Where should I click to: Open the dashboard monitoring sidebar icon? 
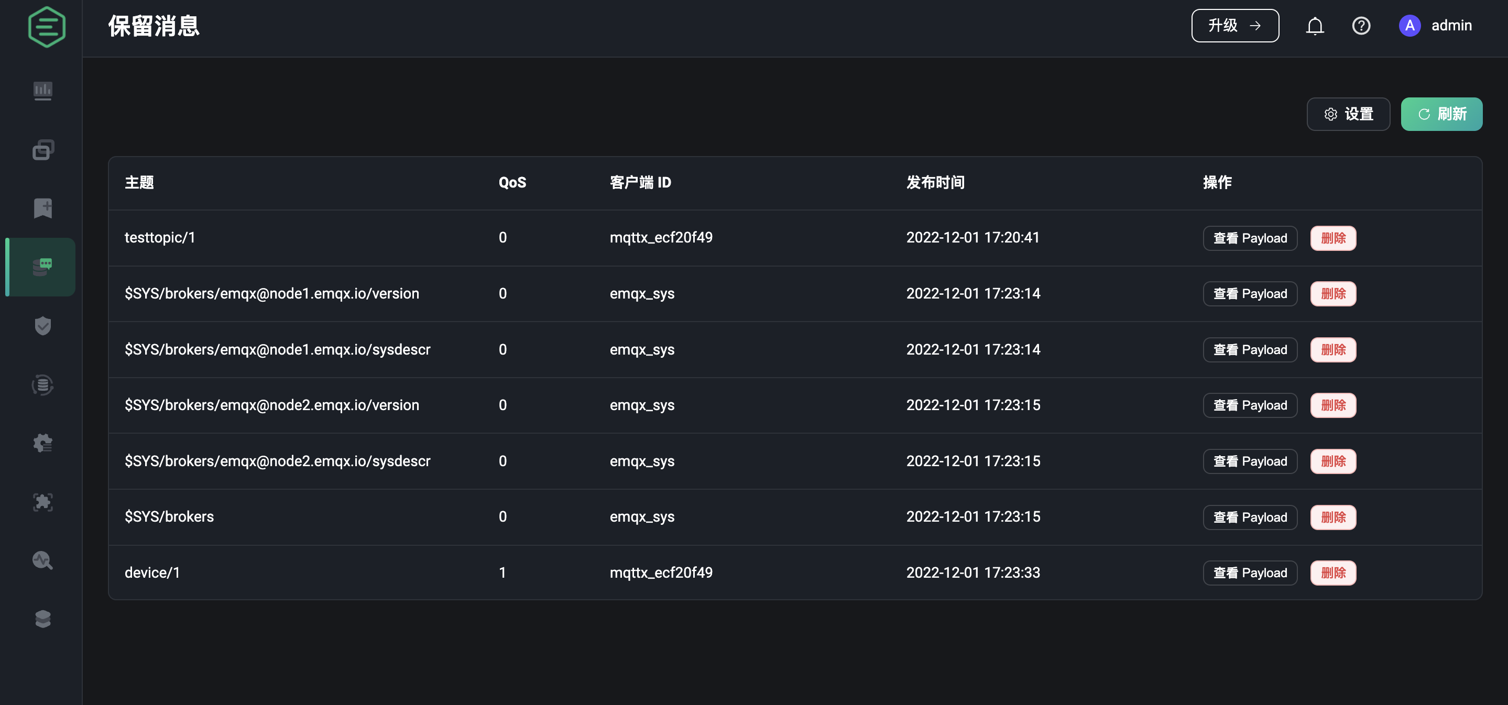[x=43, y=91]
